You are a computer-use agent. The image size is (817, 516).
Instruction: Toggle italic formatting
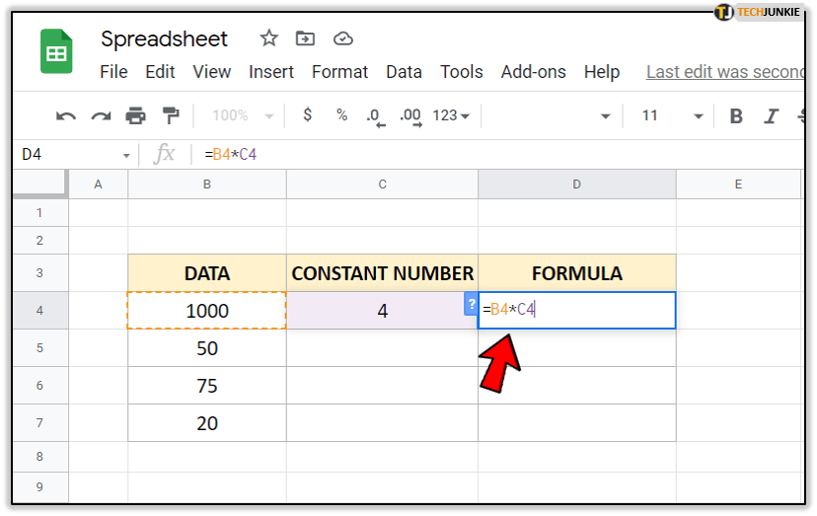point(771,116)
